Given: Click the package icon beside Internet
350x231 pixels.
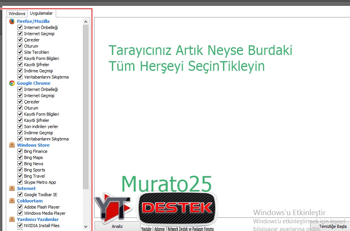Looking at the screenshot, I should (12, 188).
